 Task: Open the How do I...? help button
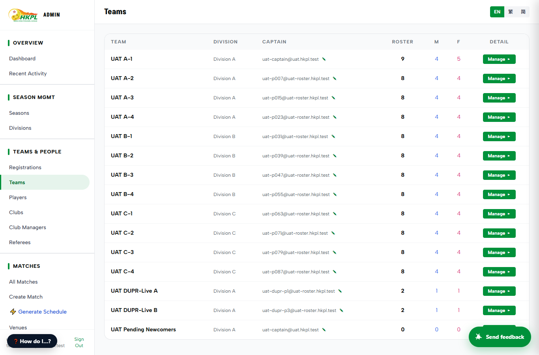[32, 341]
